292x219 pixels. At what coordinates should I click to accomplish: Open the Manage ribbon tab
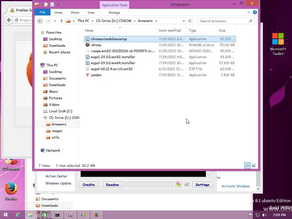point(114,13)
